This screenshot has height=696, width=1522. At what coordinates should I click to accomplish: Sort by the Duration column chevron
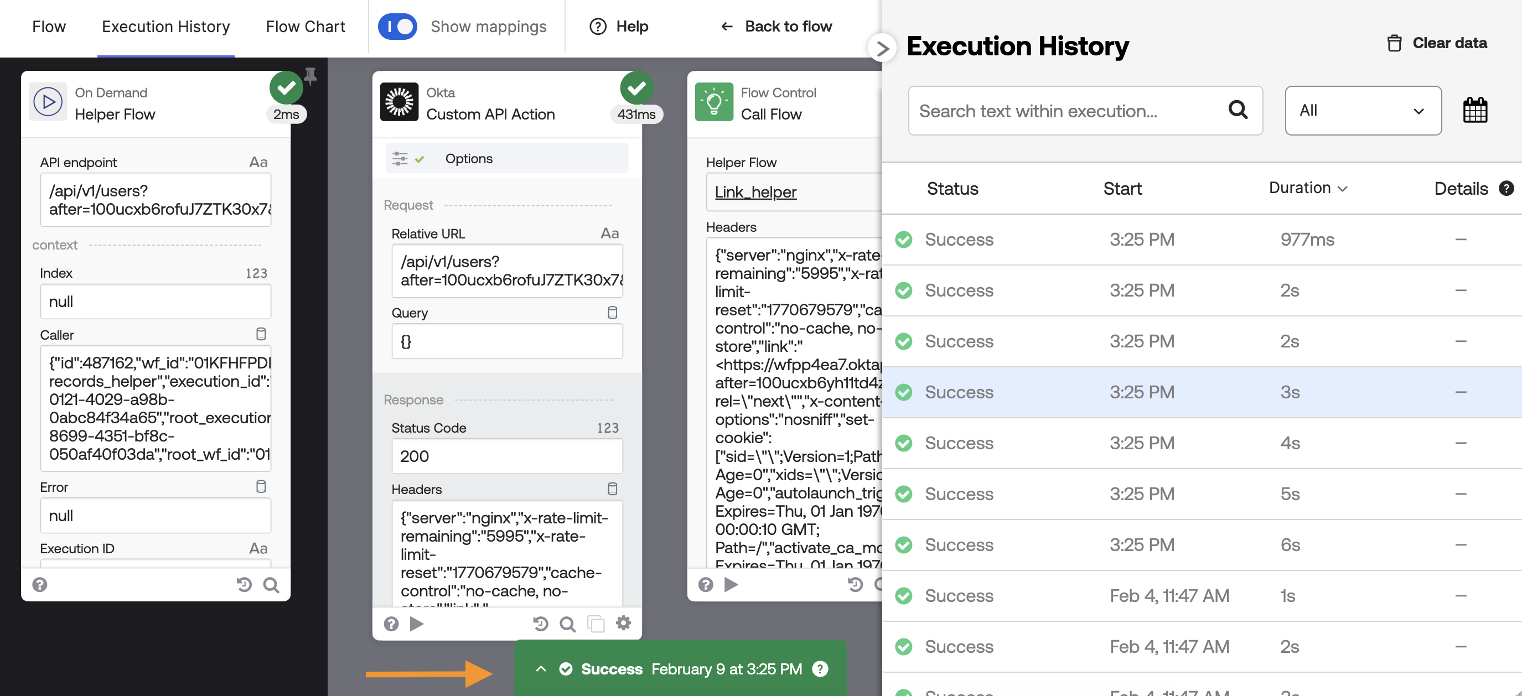coord(1342,189)
